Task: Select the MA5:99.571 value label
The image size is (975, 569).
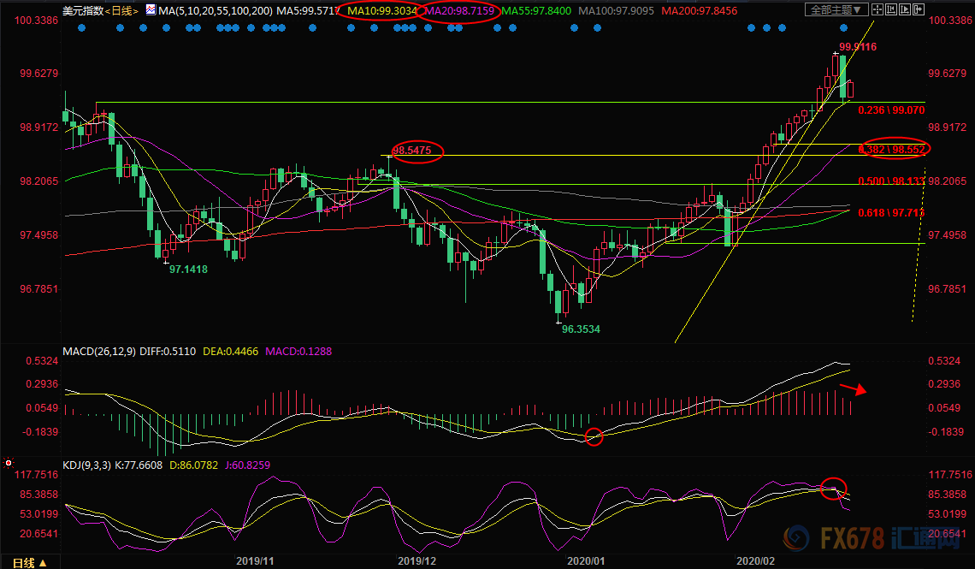Action: coord(308,10)
